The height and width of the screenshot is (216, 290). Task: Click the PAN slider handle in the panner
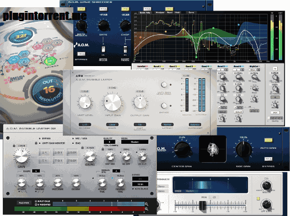[202, 205]
